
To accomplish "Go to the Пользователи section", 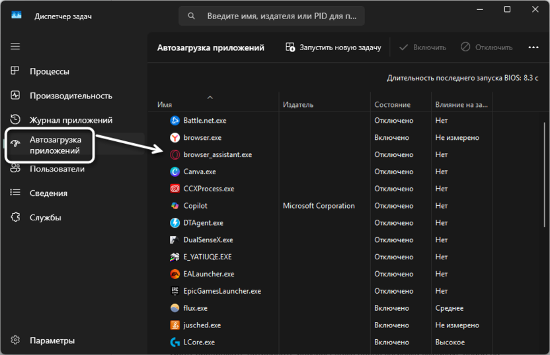I will point(57,169).
